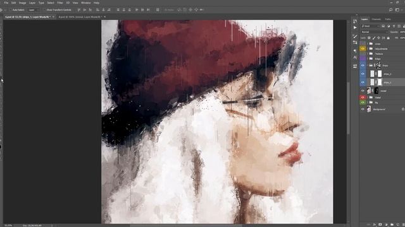Switch to the second document tab

click(x=80, y=17)
